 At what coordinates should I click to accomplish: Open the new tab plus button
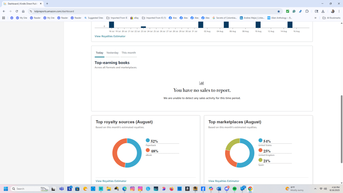point(47,3)
